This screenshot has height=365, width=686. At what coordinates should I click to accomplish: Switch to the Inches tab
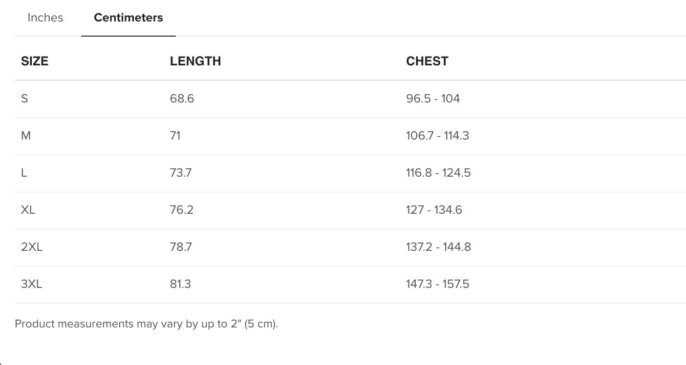pyautogui.click(x=45, y=18)
